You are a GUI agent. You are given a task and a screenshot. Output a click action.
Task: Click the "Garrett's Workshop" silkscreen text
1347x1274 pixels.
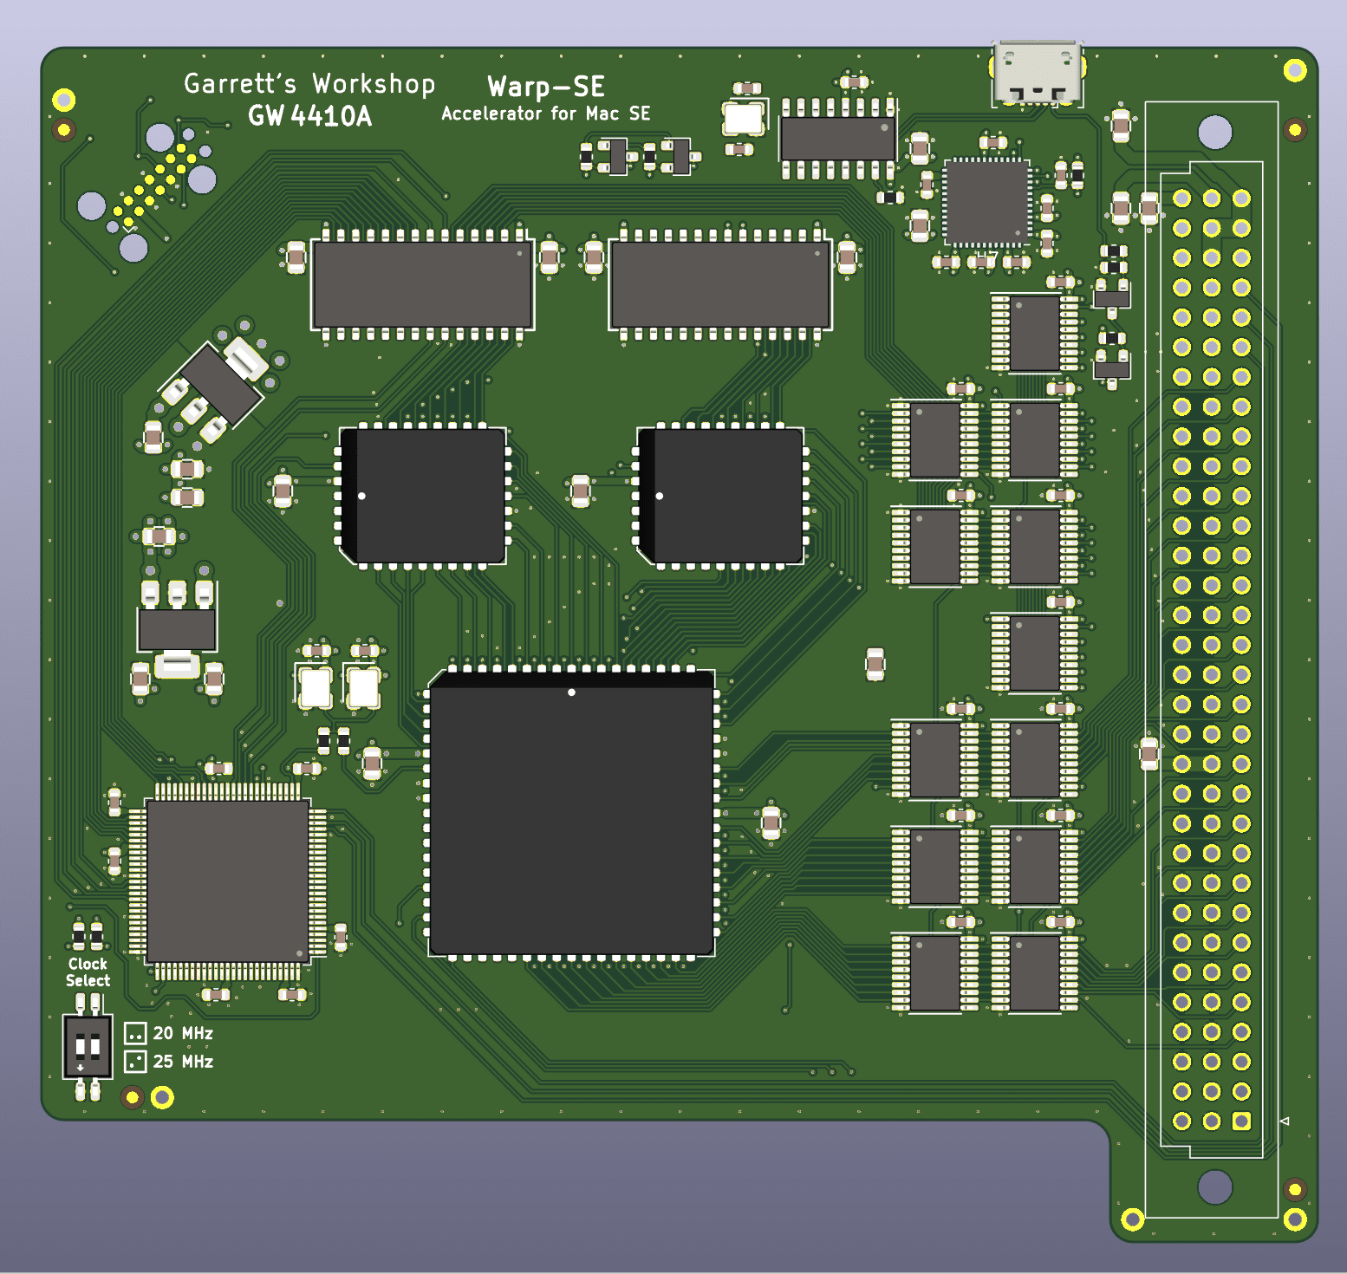[309, 84]
